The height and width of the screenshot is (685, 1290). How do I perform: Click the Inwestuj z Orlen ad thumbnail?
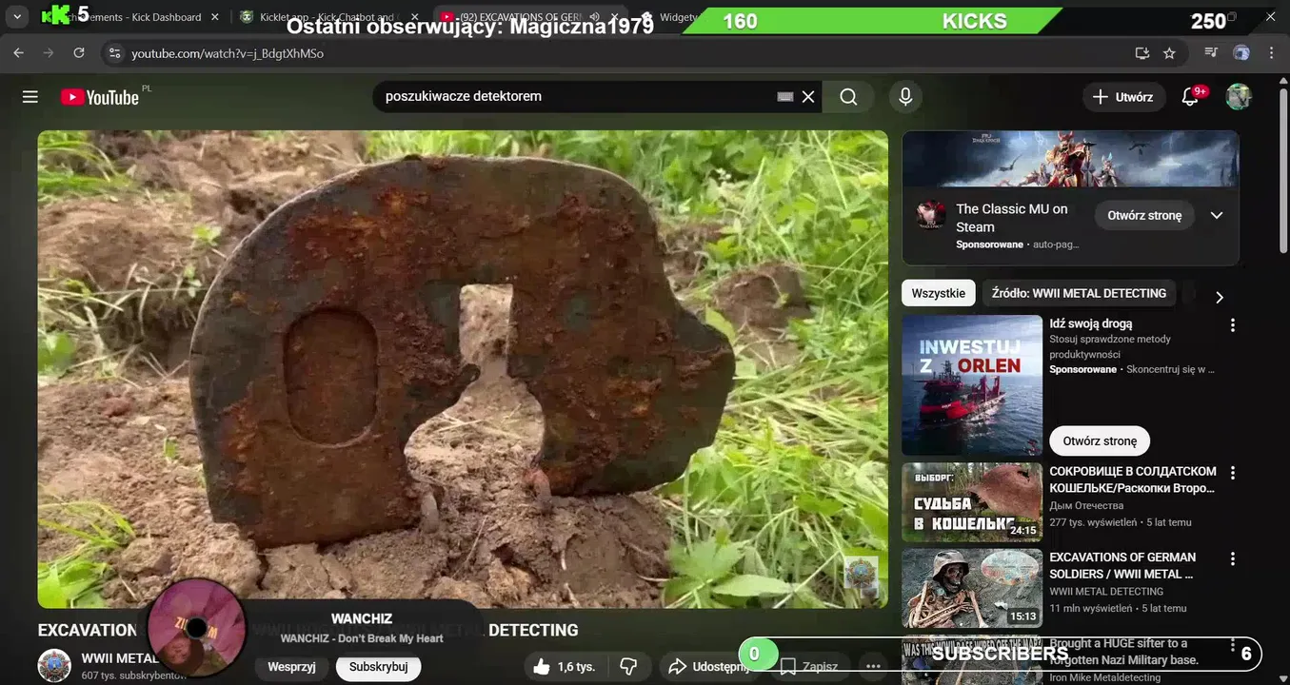coord(972,384)
